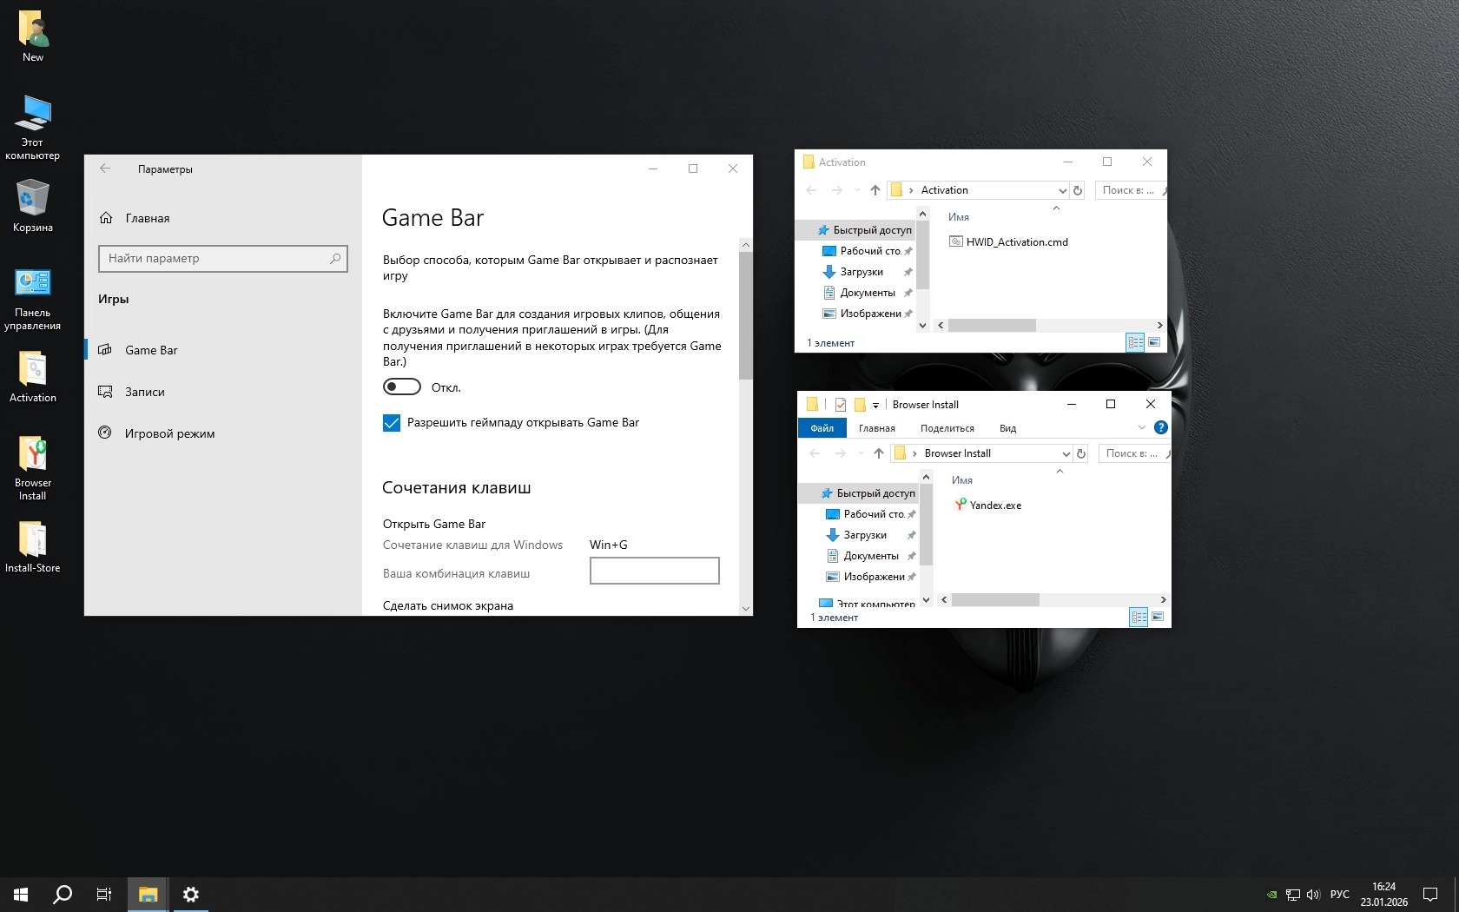Turn on the Game Bar toggle switch

pos(402,387)
